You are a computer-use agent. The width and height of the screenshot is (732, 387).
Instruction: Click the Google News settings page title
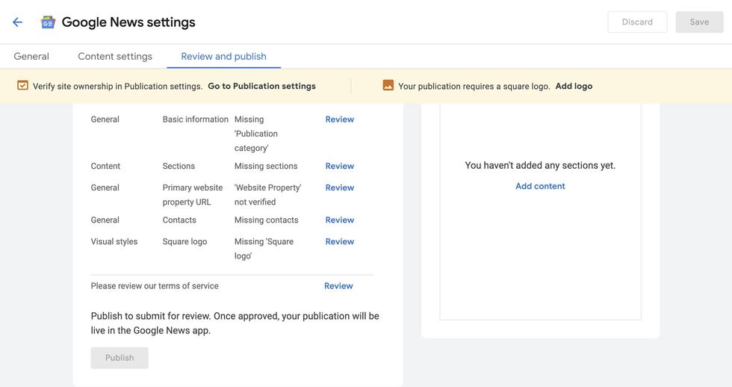click(128, 22)
